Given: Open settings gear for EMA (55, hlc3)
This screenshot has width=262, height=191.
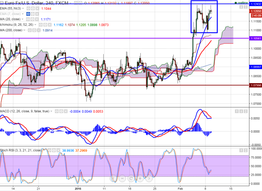Looking at the screenshot, I should coord(33,8).
